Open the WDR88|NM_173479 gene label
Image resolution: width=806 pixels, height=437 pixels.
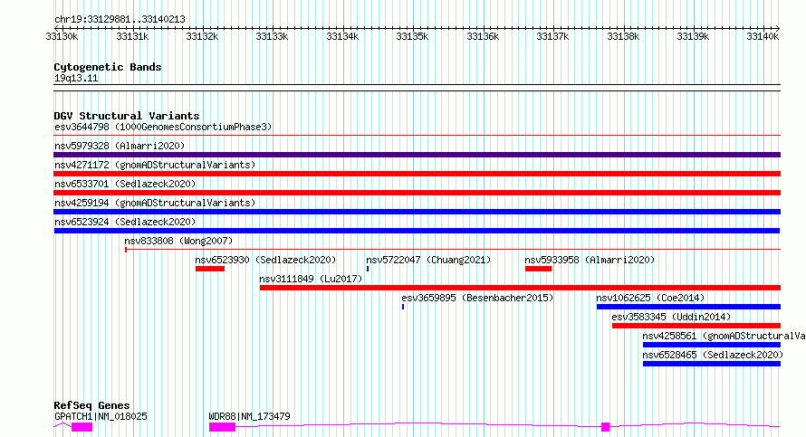click(x=249, y=416)
